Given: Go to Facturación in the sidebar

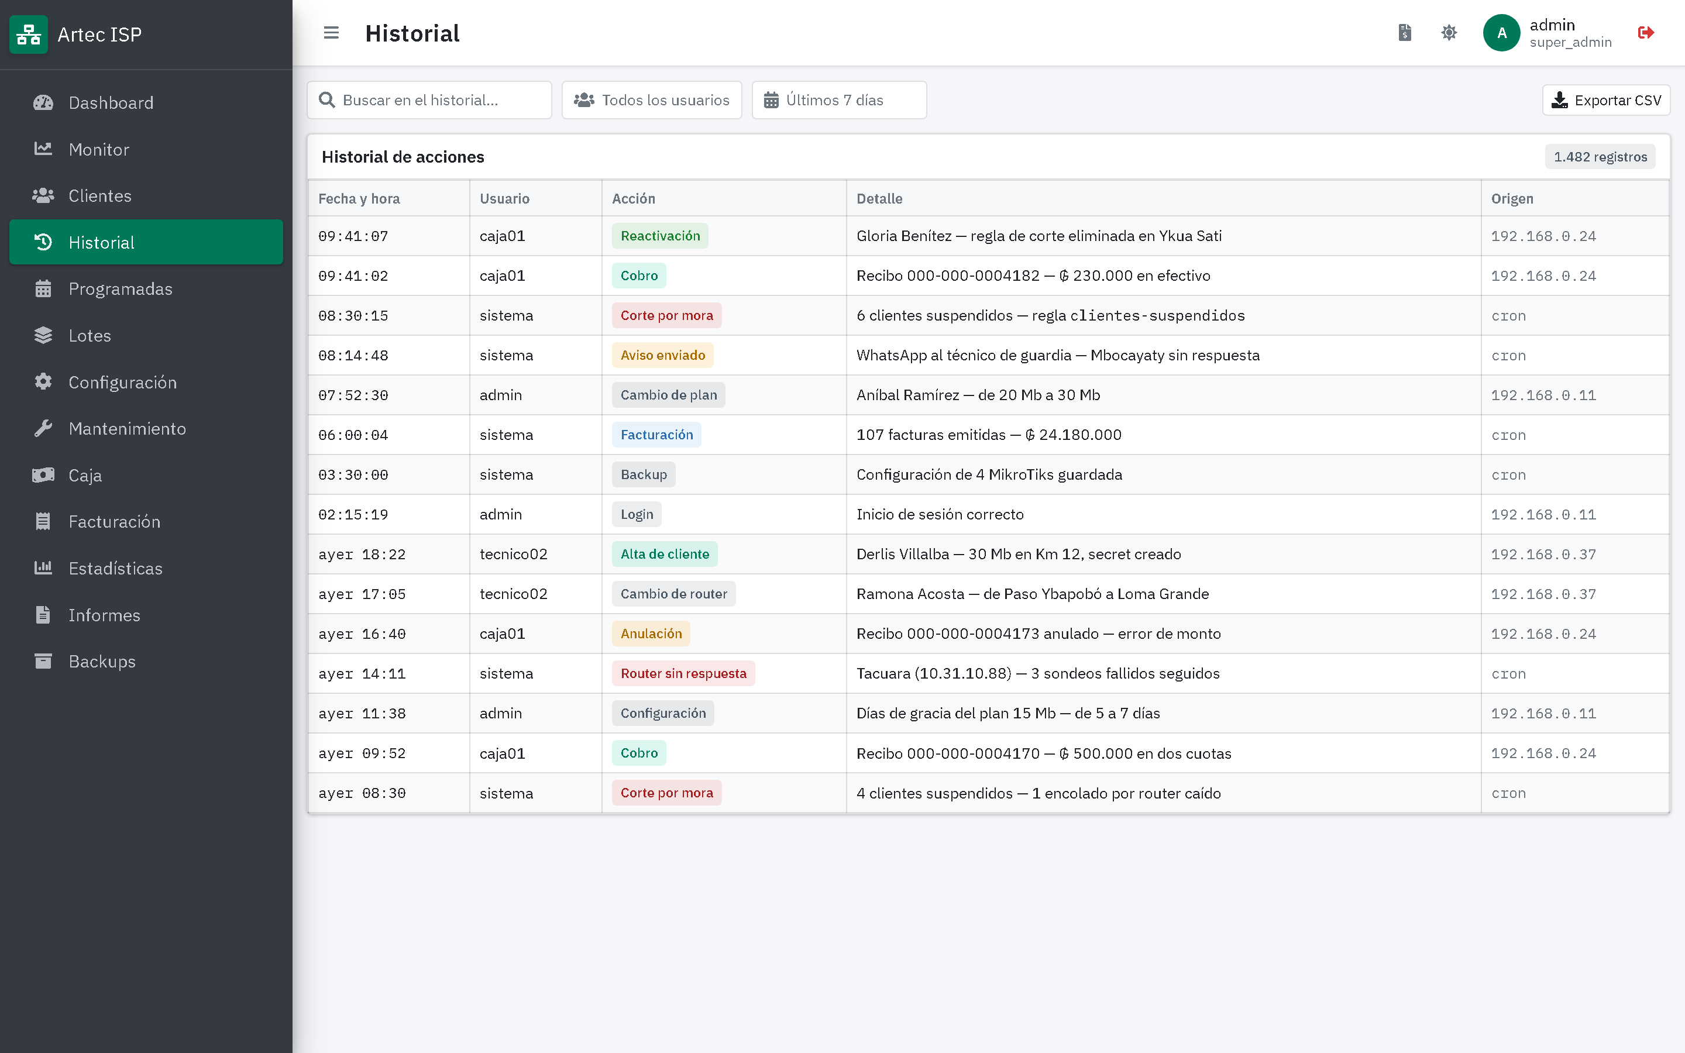Looking at the screenshot, I should coord(146,522).
